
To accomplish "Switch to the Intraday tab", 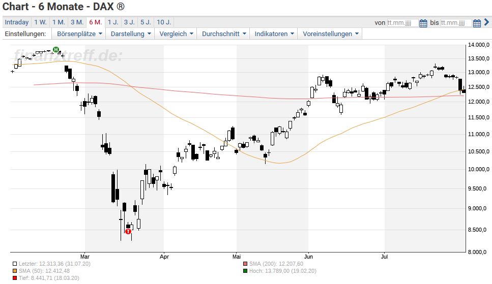I will 17,22.
